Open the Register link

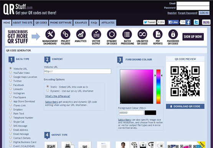coord(172,13)
